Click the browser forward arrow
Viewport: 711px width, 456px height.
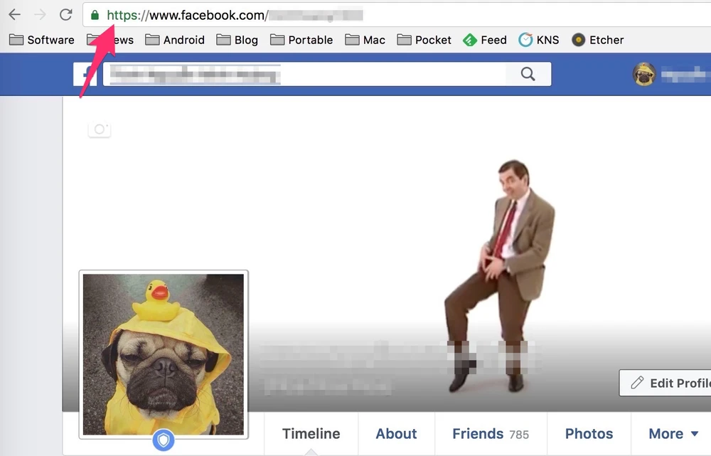click(40, 15)
